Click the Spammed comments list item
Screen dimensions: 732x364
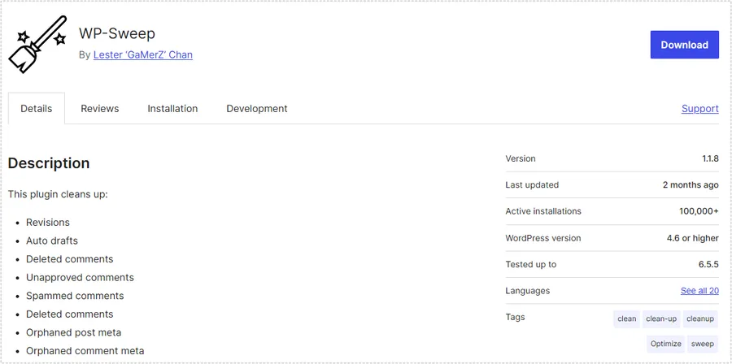coord(75,296)
